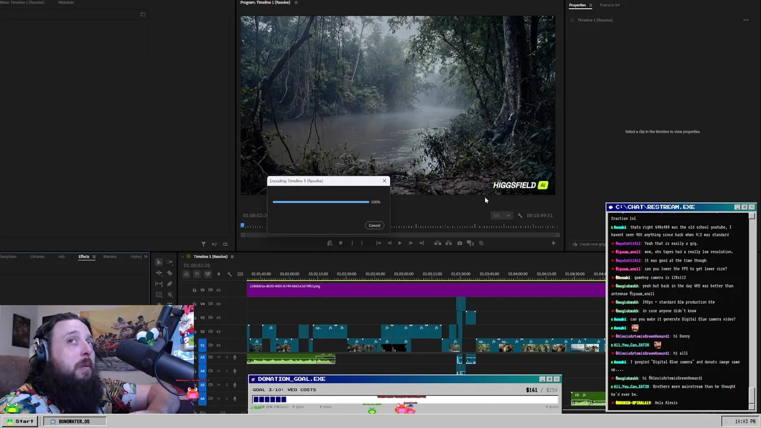Image resolution: width=761 pixels, height=428 pixels.
Task: Open timeline wrench display settings
Action: 229,274
